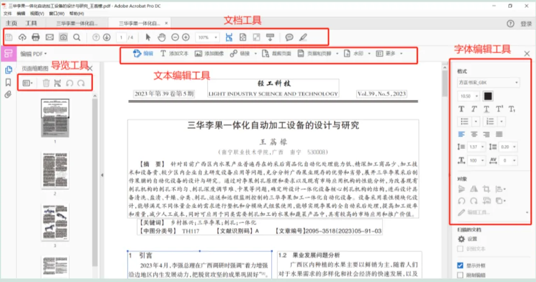Click 登录 to sign in
This screenshot has height=282, width=536.
click(526, 24)
